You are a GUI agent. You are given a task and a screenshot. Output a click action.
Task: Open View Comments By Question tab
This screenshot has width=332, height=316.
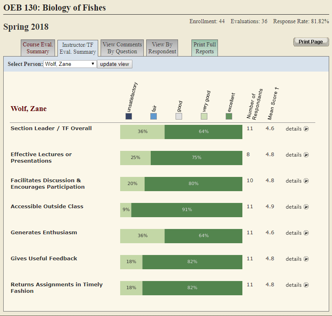click(x=122, y=48)
